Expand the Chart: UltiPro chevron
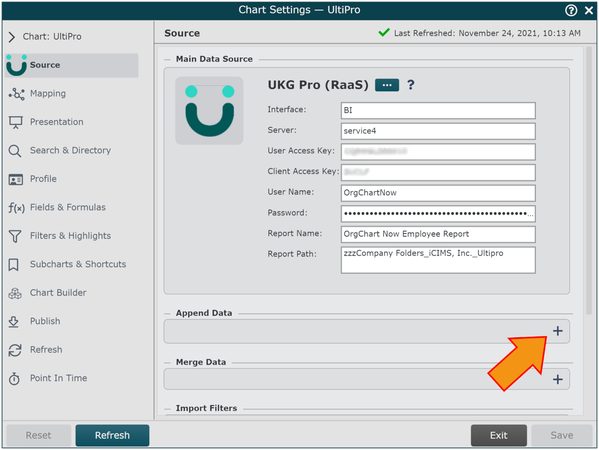This screenshot has height=450, width=599. pos(12,37)
